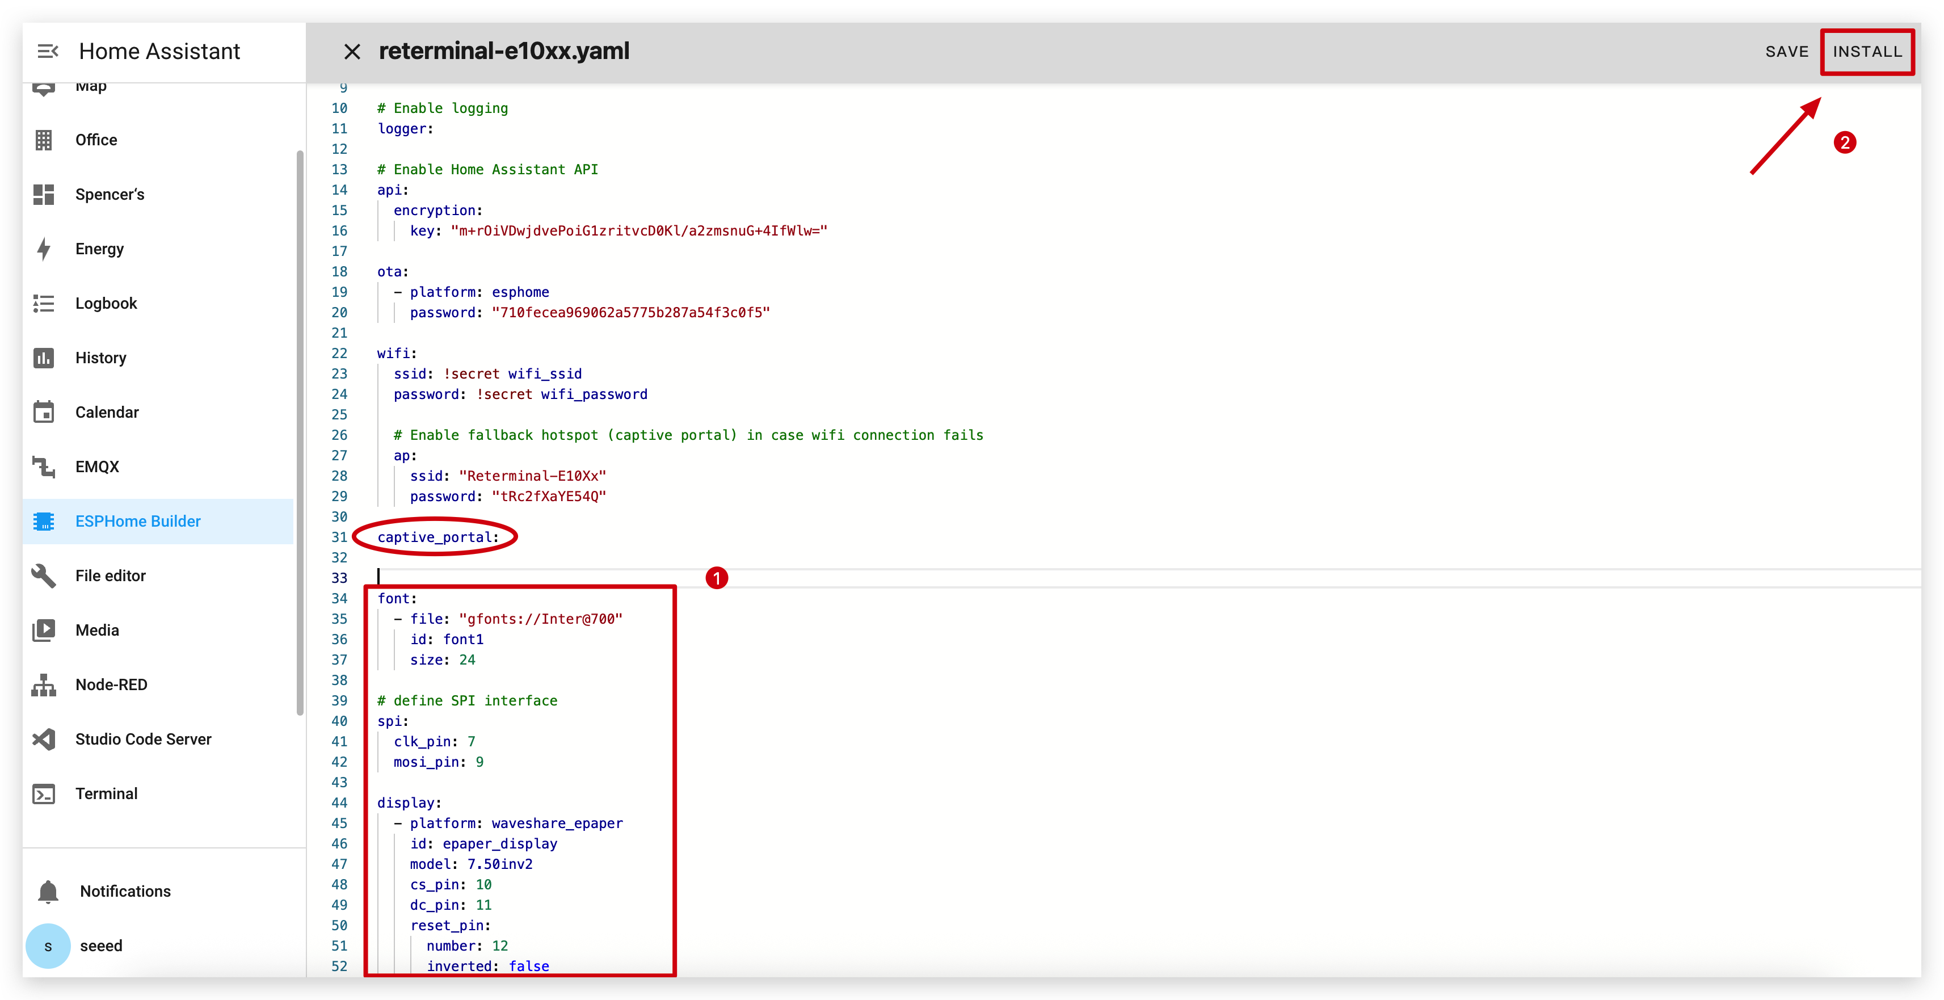Viewport: 1944px width, 1000px height.
Task: Click the 'logger:' line
Action: click(x=405, y=129)
